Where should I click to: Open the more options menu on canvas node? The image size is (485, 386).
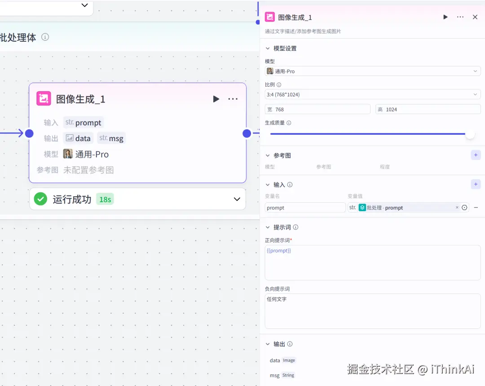233,99
